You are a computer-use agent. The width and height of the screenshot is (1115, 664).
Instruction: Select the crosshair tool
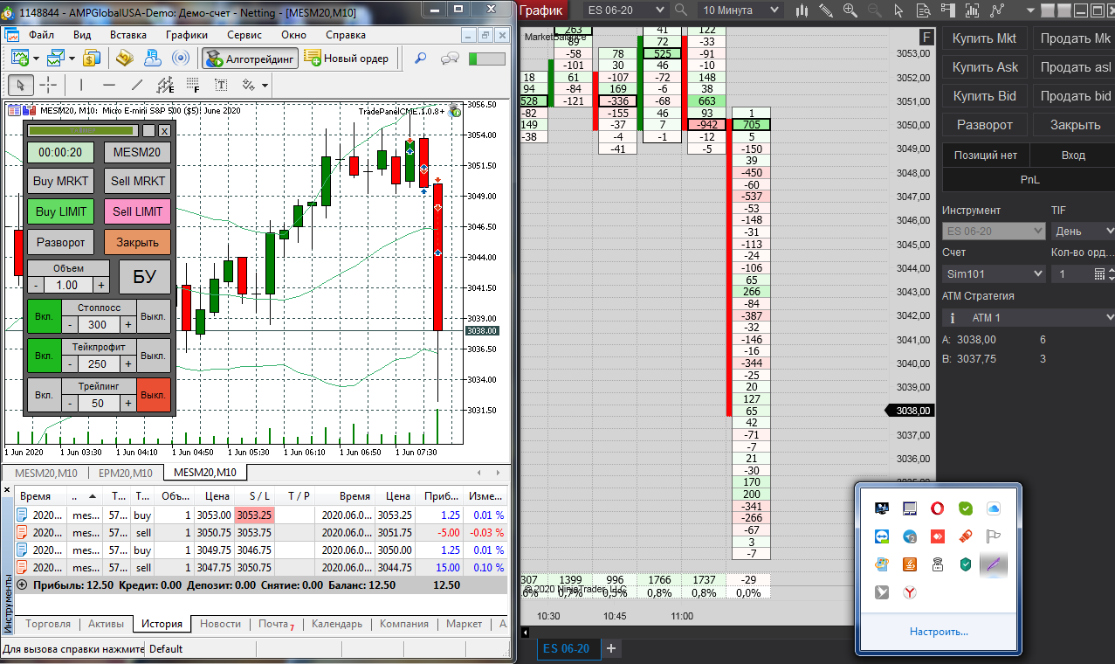coord(48,85)
